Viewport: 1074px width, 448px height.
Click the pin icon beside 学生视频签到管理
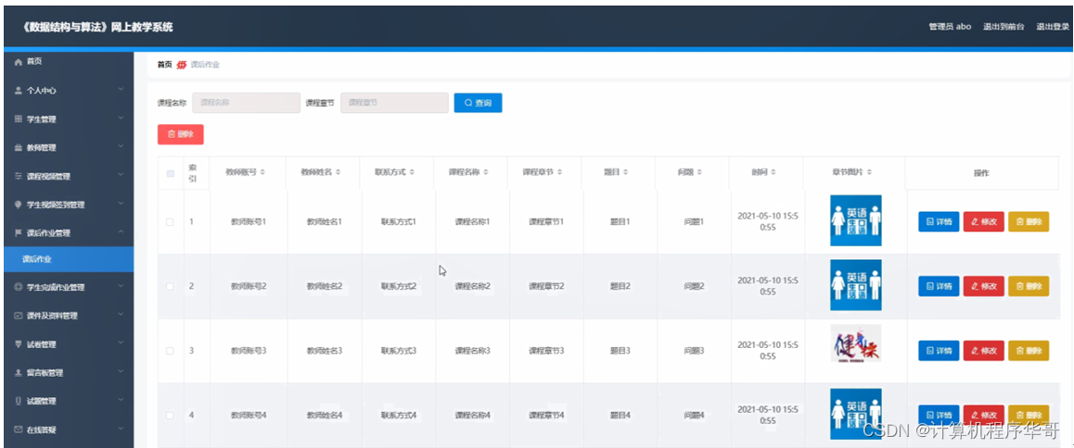pos(19,205)
